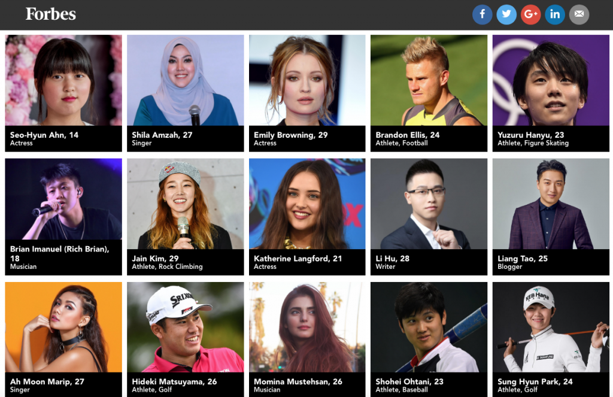
Task: View Yuzuru Hanyu's figure skating profile
Action: coord(551,93)
